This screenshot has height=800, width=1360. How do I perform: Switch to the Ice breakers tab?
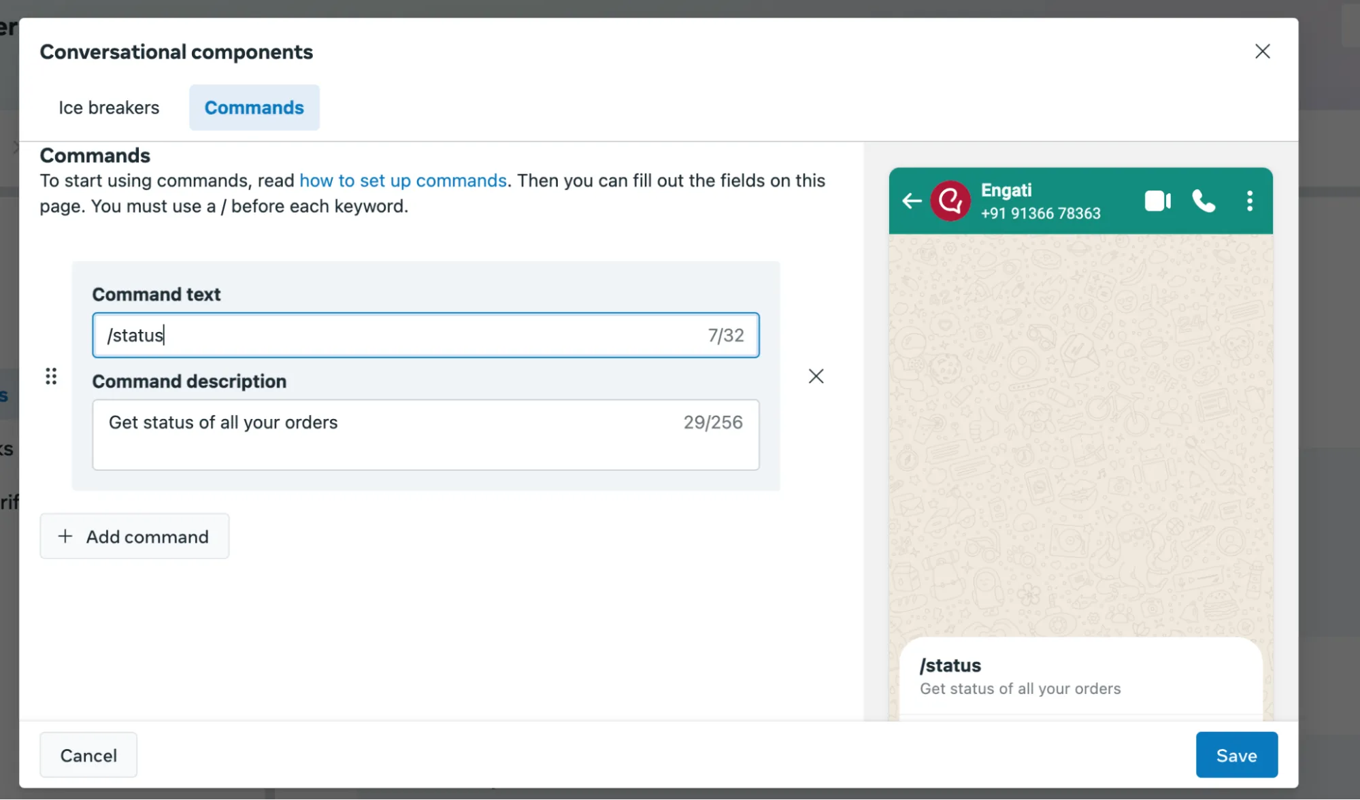tap(109, 105)
